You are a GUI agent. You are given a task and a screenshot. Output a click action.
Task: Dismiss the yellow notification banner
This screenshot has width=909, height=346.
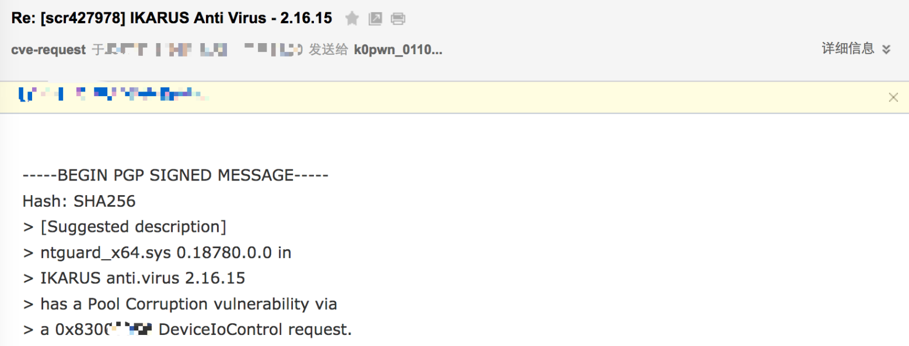pos(893,97)
